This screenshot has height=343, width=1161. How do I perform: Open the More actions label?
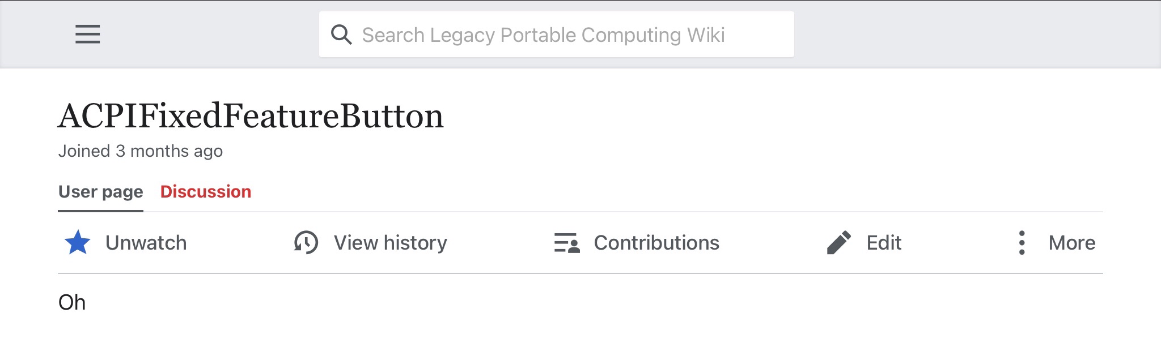(x=1072, y=243)
